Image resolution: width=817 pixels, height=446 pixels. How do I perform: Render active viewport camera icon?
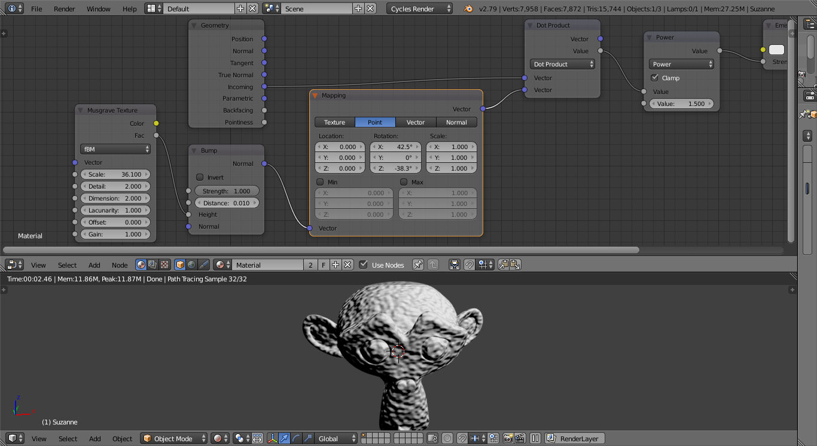[508, 439]
